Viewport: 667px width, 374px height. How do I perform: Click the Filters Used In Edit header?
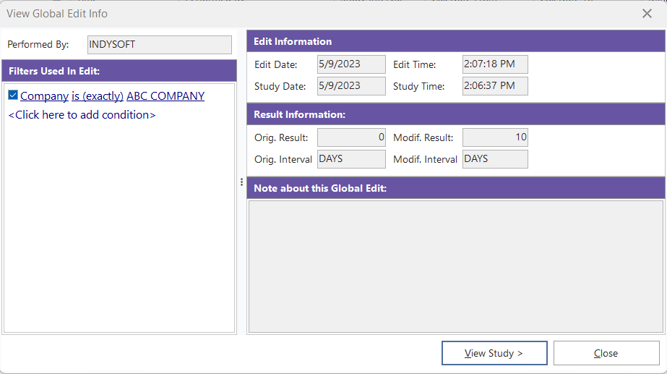(119, 71)
